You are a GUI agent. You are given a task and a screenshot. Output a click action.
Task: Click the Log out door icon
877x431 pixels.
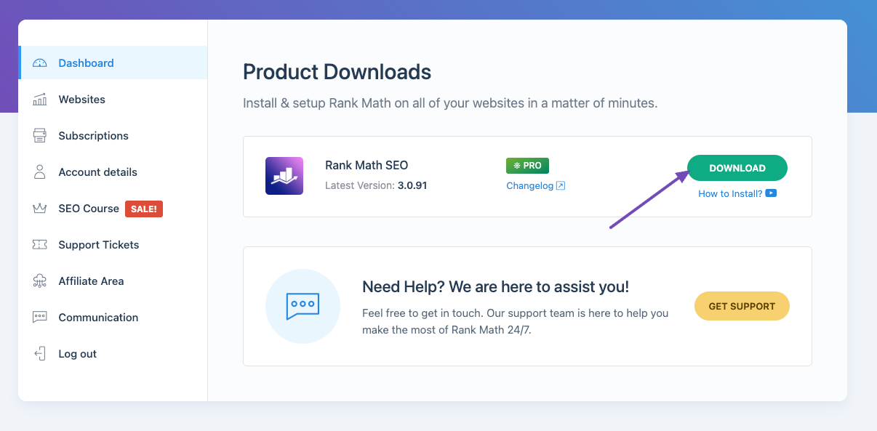tap(40, 354)
